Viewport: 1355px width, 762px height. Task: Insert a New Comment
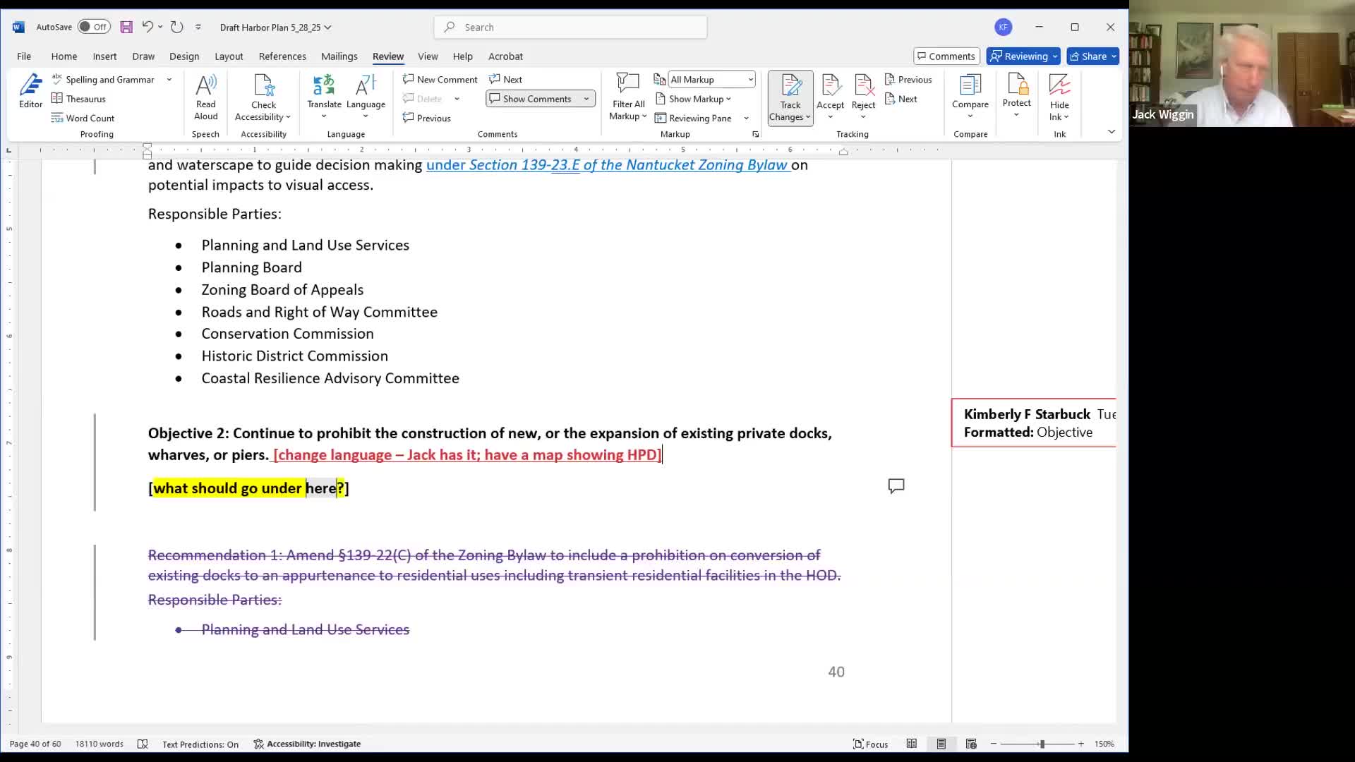440,80
